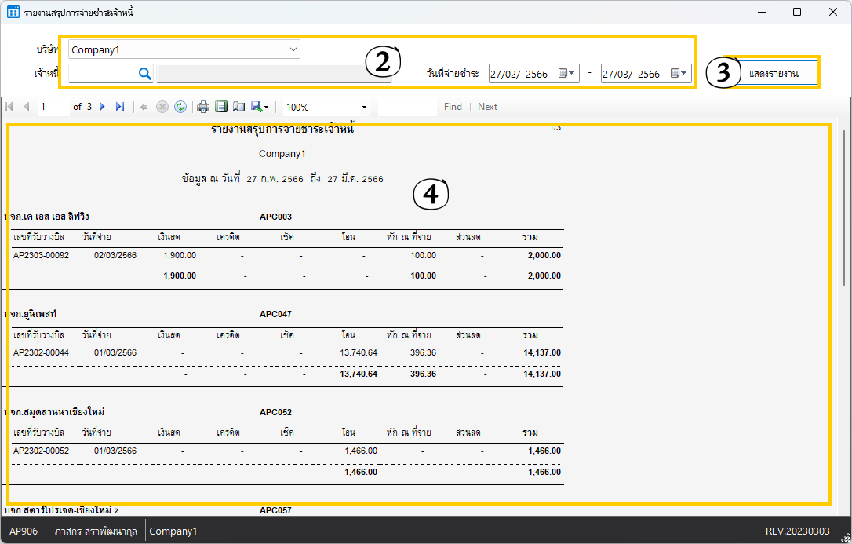Print the report using printer icon

point(203,107)
